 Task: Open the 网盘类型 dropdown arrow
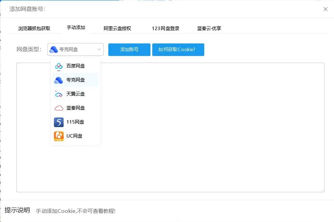click(x=99, y=49)
